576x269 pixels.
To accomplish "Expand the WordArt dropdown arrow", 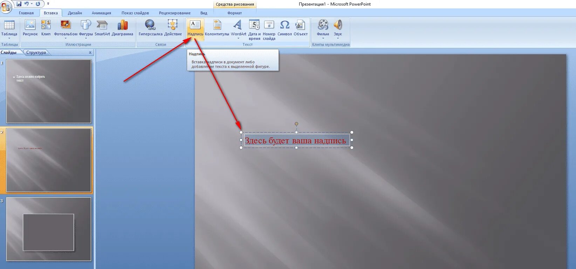I will point(238,38).
